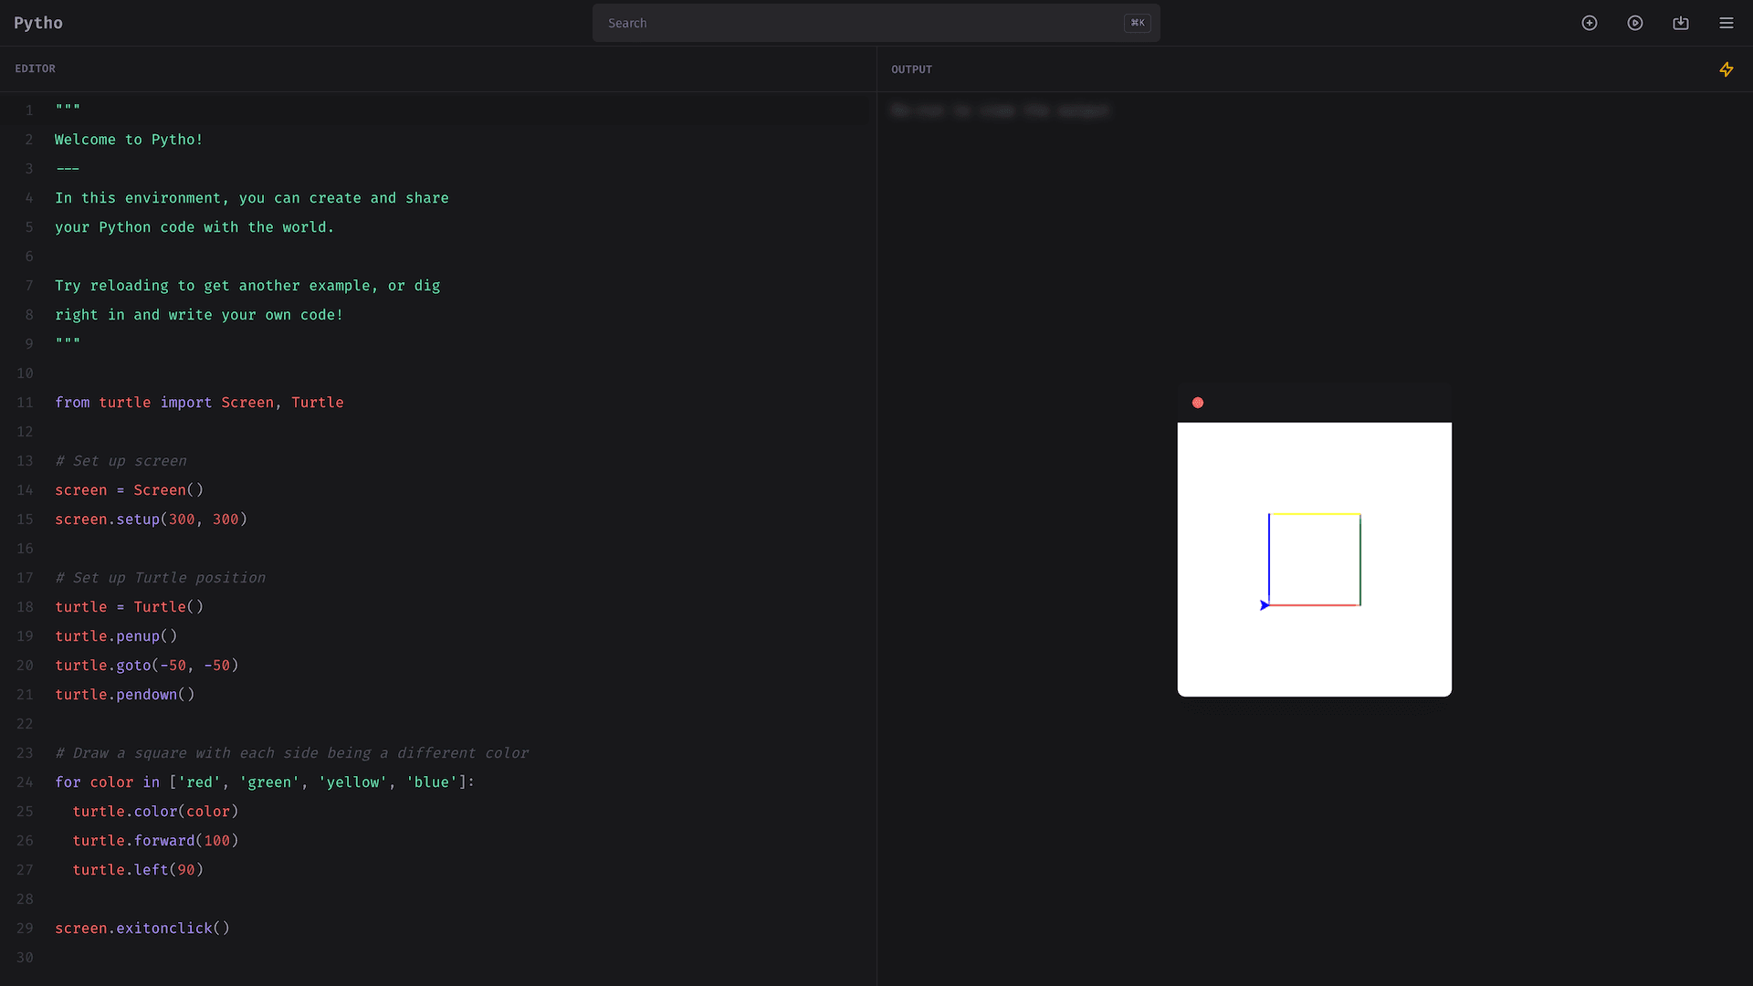Run code with the play-circle icon

click(x=1635, y=23)
